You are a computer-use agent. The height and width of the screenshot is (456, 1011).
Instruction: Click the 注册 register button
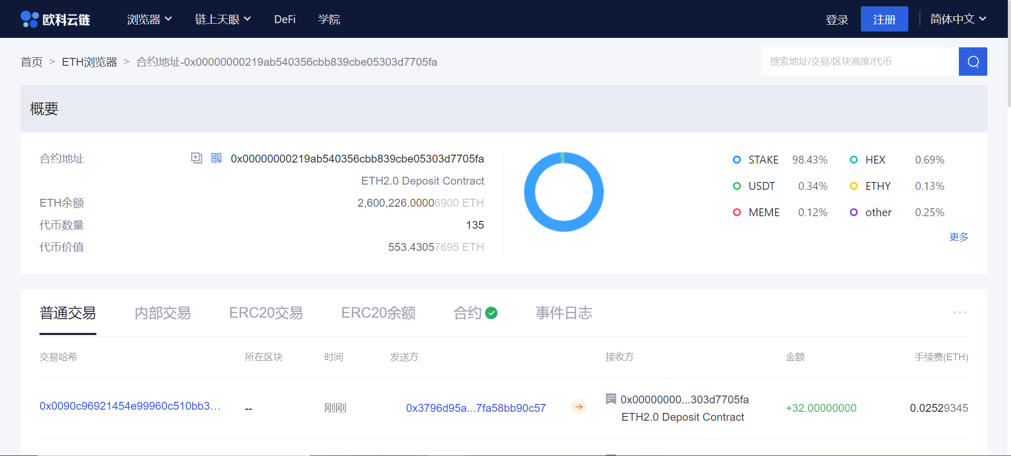884,19
